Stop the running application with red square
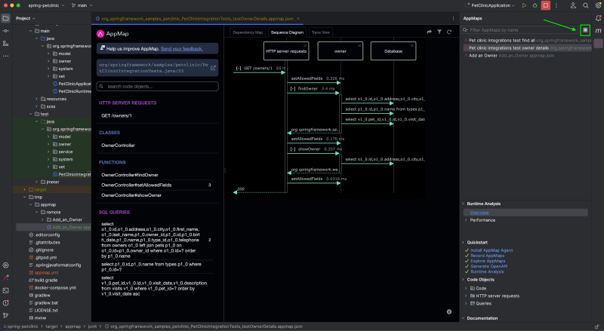Screen dimensions: 604x331 pos(546,5)
